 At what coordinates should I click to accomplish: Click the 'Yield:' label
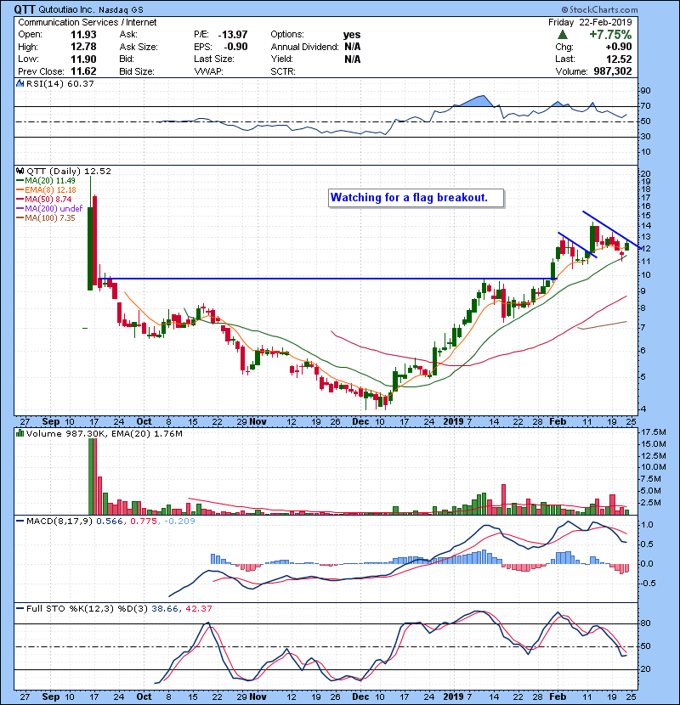tap(281, 59)
